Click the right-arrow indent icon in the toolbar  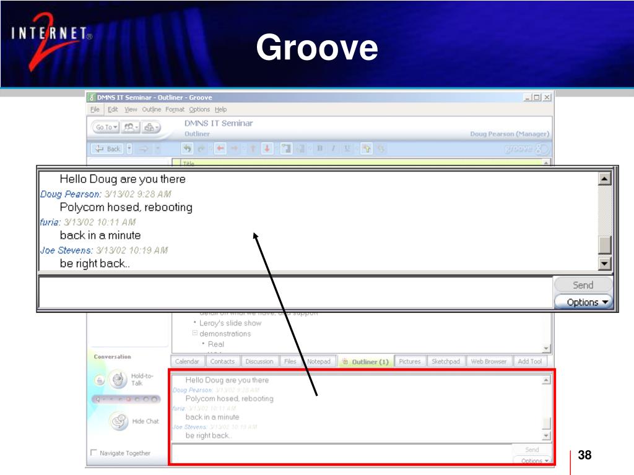coord(235,148)
